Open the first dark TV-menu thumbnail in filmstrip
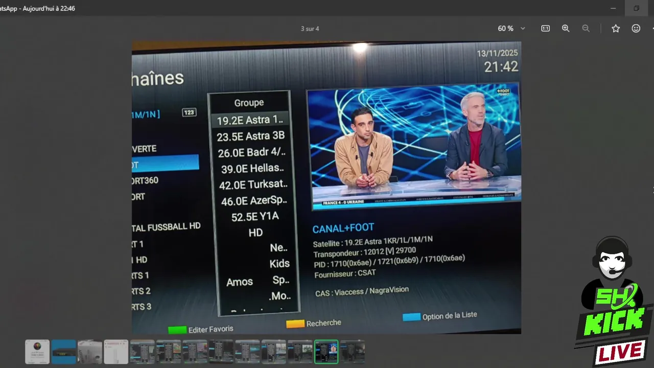Image resolution: width=654 pixels, height=368 pixels. tap(143, 352)
